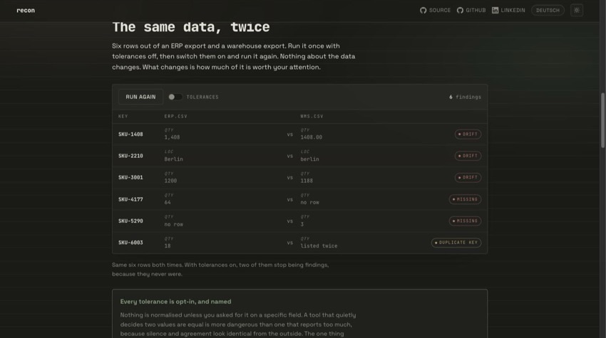Click WMS value 1188
This screenshot has height=338, width=606.
point(307,181)
